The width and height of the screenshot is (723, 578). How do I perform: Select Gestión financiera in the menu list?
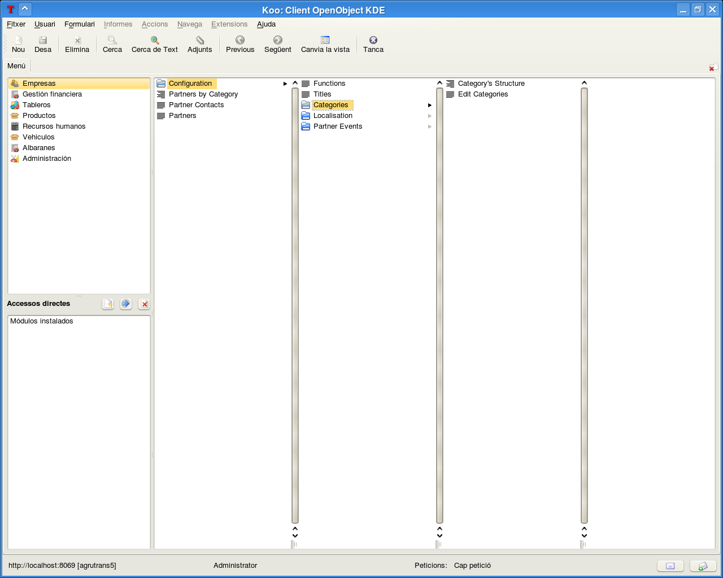[79, 94]
